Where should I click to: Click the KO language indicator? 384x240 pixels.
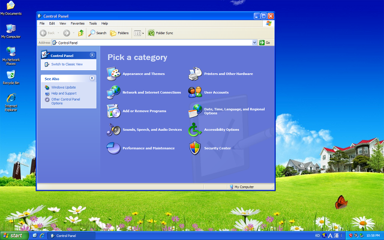pyautogui.click(x=317, y=236)
